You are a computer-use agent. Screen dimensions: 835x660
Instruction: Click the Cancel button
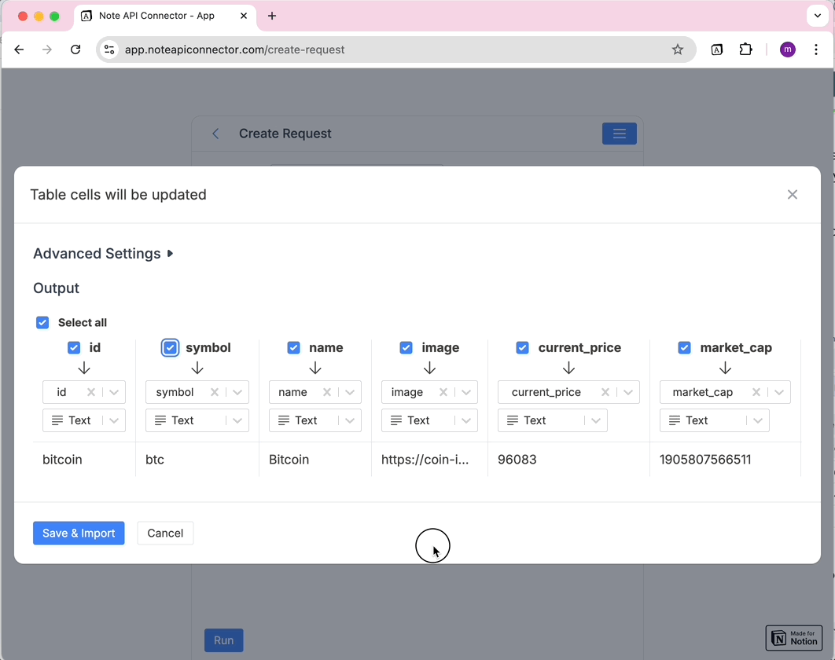[165, 533]
